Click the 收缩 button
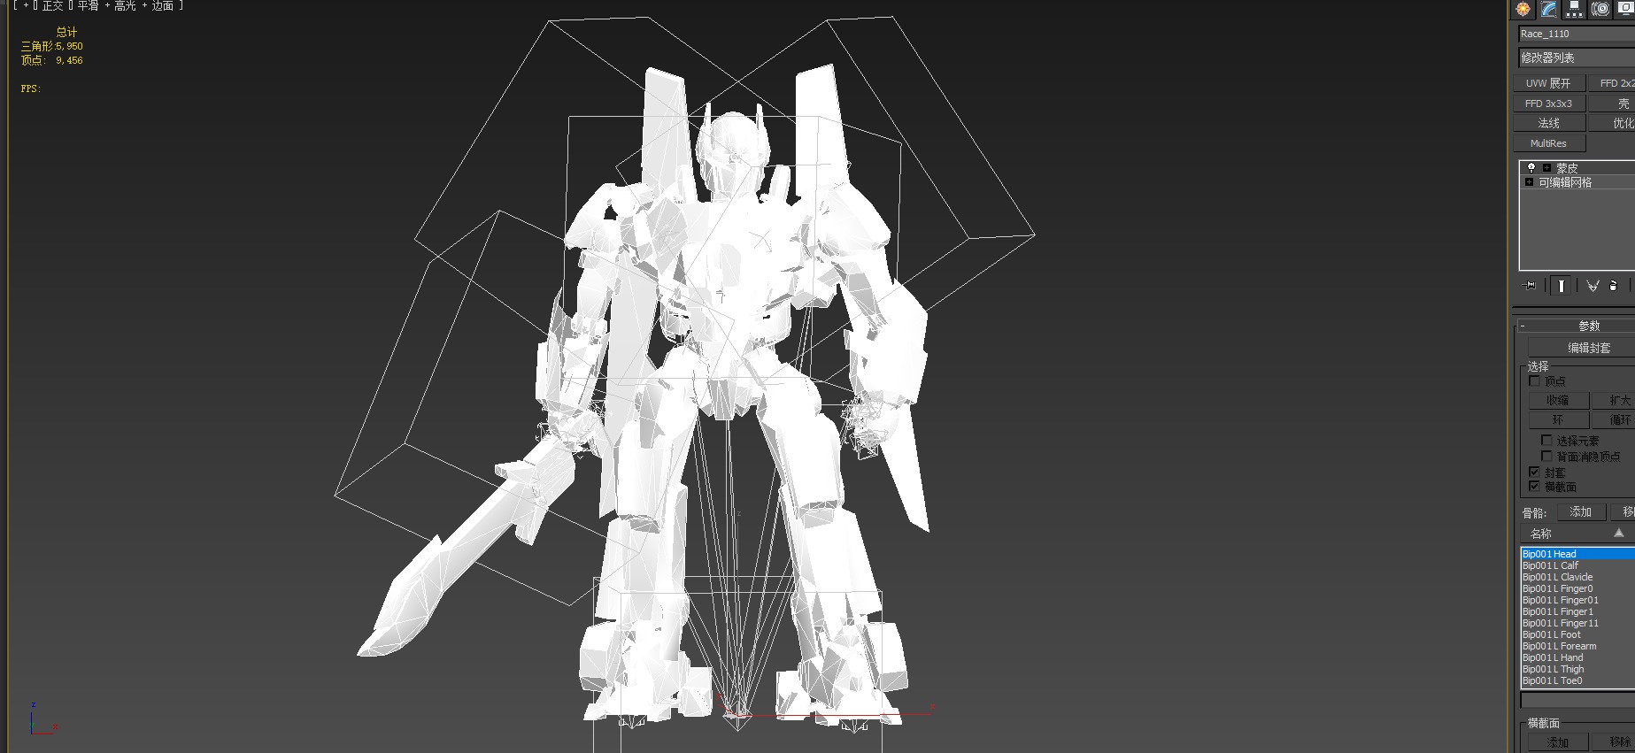The height and width of the screenshot is (753, 1635). [1558, 401]
